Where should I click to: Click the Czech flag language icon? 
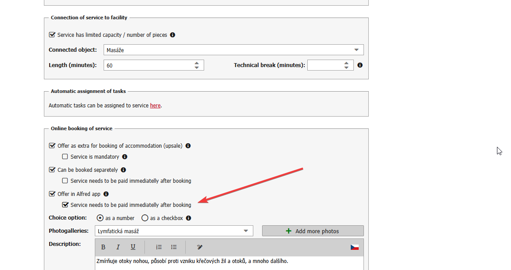[x=354, y=247]
